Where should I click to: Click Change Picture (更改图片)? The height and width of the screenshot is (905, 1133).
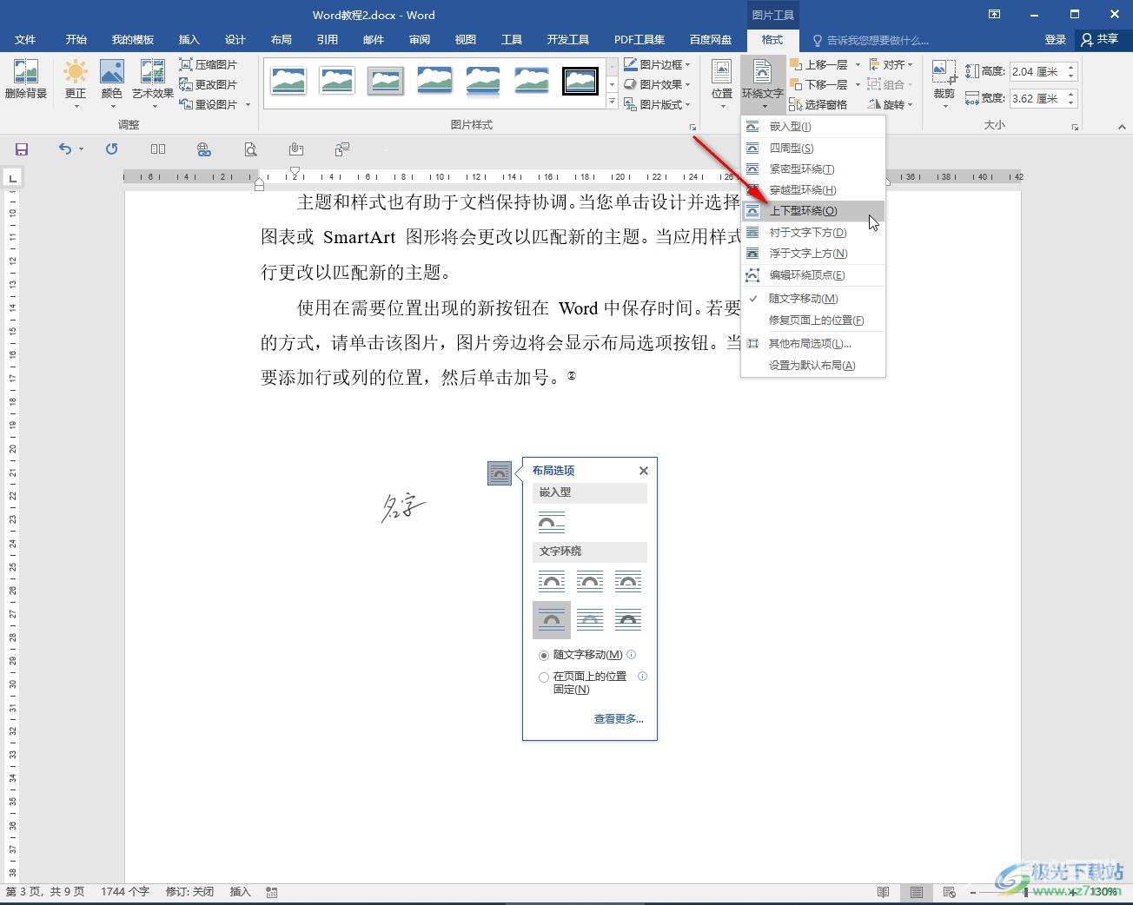tap(209, 84)
